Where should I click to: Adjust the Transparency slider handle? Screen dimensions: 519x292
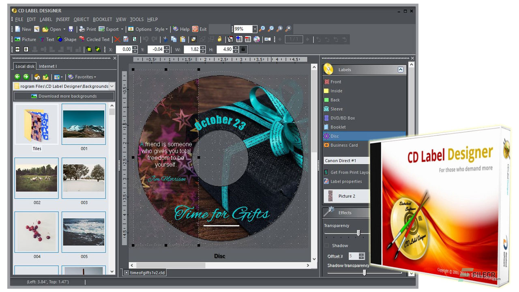pyautogui.click(x=358, y=233)
